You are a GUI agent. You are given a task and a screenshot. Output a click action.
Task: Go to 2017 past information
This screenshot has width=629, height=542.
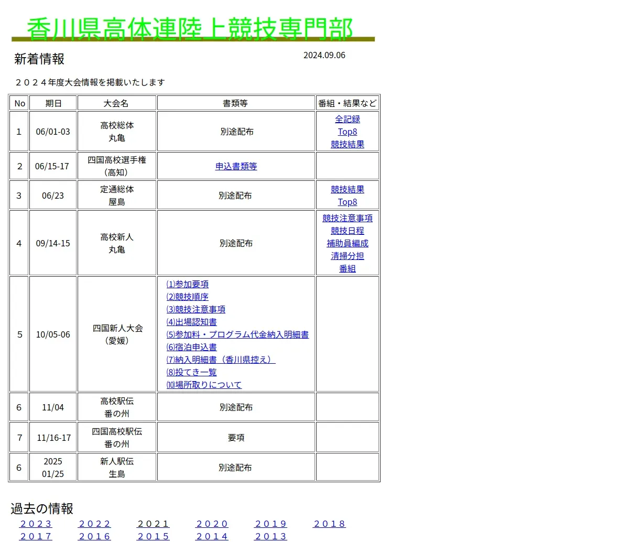(x=36, y=536)
